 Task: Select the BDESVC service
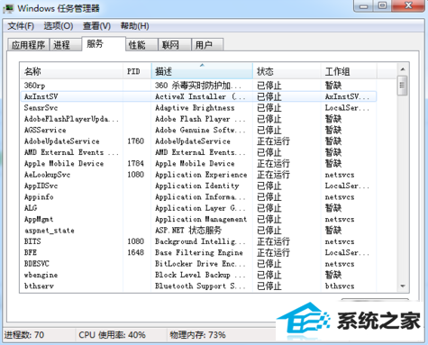point(37,264)
